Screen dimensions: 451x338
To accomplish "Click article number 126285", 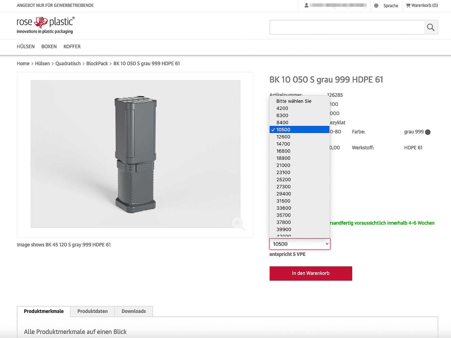I will coord(335,95).
